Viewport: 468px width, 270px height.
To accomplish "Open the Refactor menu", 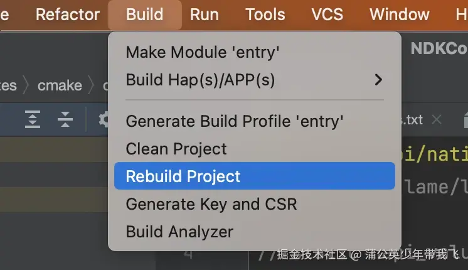I will pos(68,14).
